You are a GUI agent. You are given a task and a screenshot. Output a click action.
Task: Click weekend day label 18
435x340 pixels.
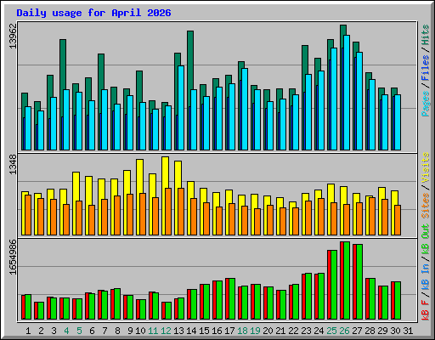tap(242, 331)
